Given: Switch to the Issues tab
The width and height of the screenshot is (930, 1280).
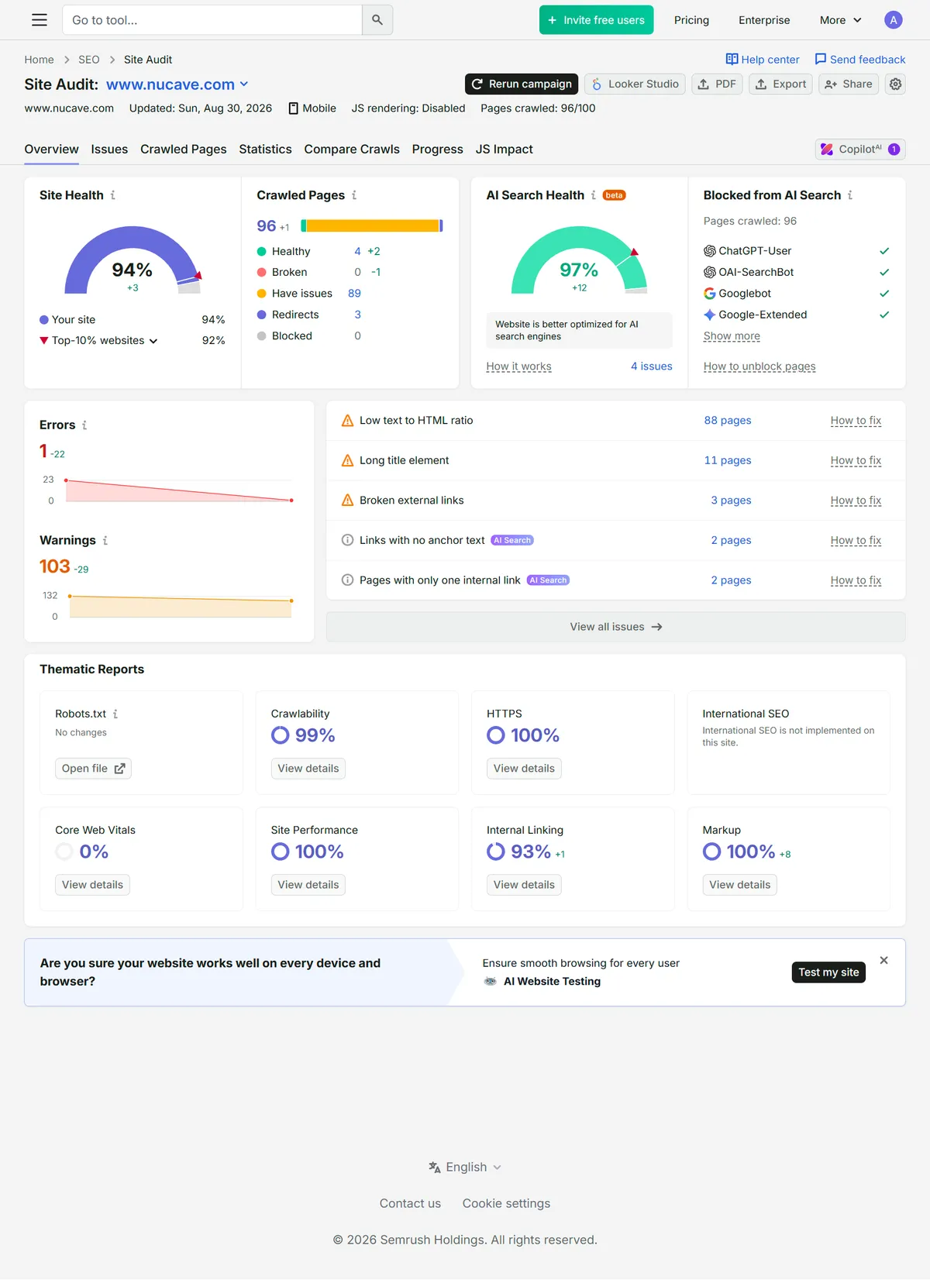Looking at the screenshot, I should (x=109, y=149).
